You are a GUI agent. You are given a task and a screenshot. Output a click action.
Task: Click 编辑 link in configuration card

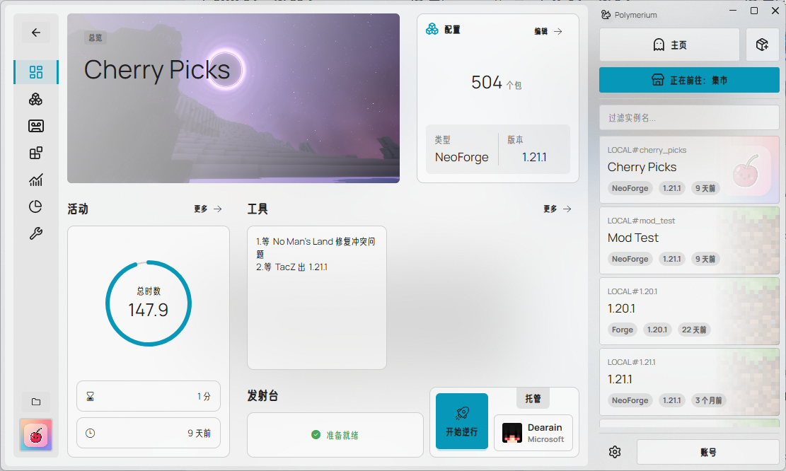[x=548, y=31]
